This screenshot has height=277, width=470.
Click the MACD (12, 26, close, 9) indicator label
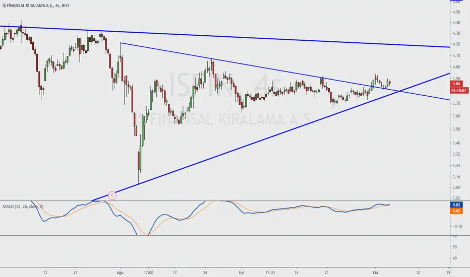(23, 206)
